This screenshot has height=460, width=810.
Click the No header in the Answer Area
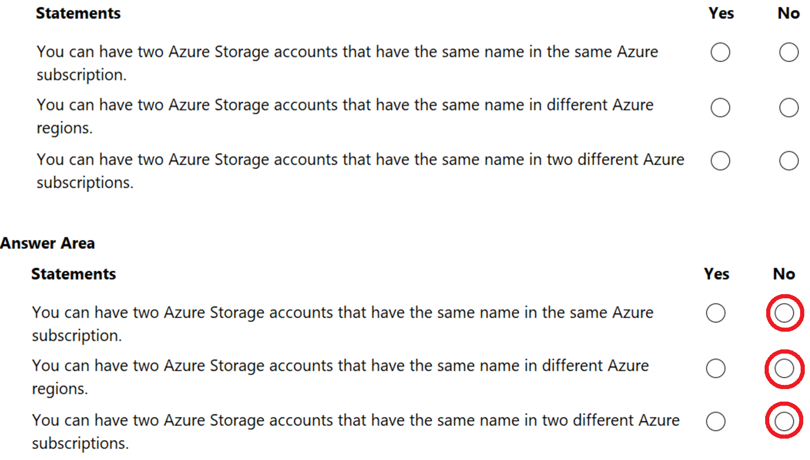point(784,274)
